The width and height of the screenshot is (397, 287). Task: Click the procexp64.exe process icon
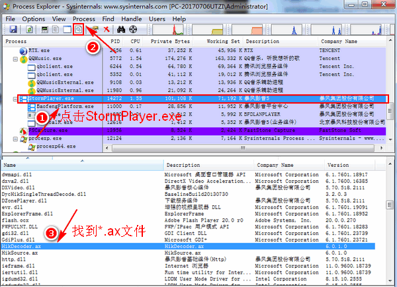point(32,147)
